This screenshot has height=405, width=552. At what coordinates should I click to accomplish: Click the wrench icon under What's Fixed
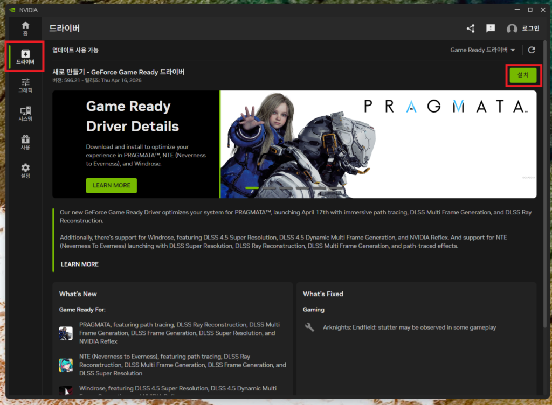tap(309, 327)
